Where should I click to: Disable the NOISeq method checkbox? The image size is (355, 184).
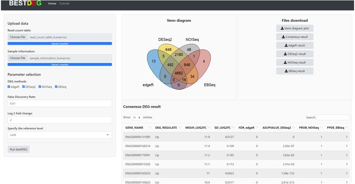pos(40,86)
